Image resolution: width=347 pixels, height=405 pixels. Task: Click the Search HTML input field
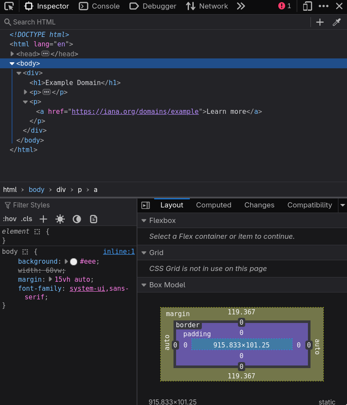coord(43,22)
